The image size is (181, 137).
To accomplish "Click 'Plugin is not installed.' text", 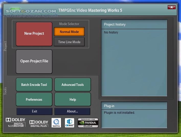I will click(119, 113).
